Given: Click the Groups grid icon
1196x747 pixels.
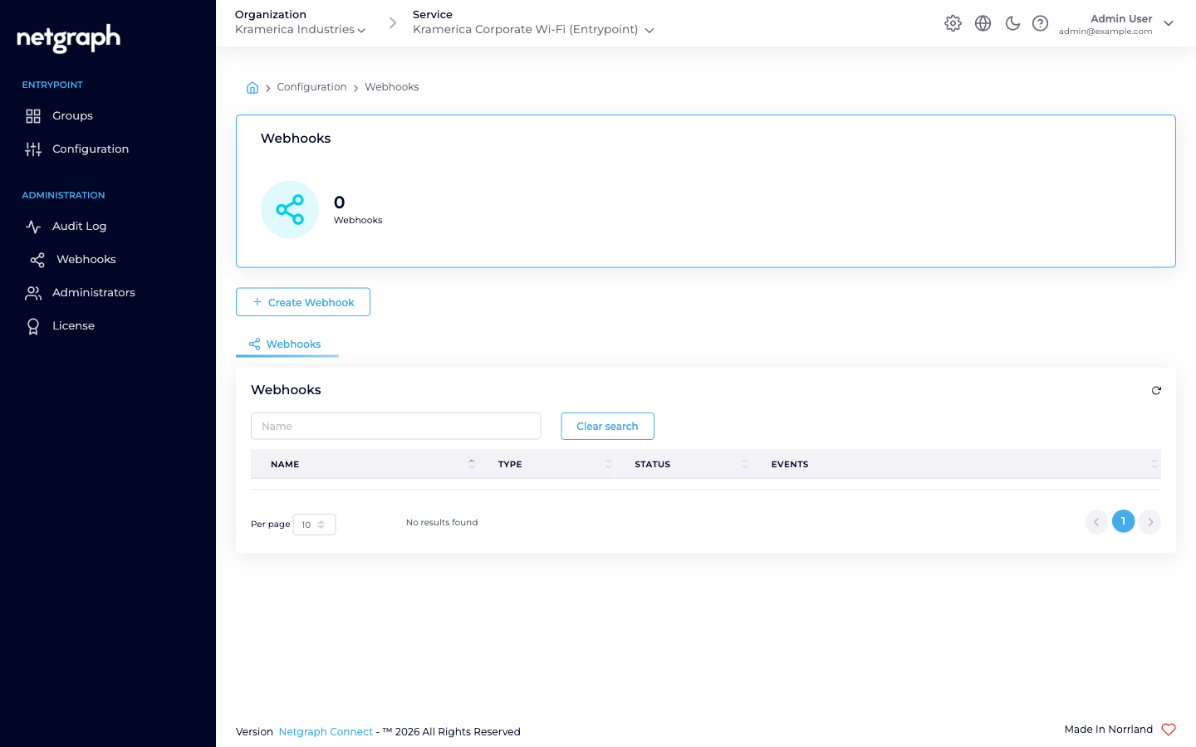Looking at the screenshot, I should 33,116.
